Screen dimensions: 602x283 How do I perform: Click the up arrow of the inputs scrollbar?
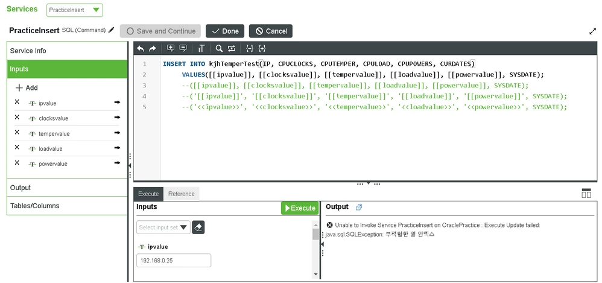point(316,224)
